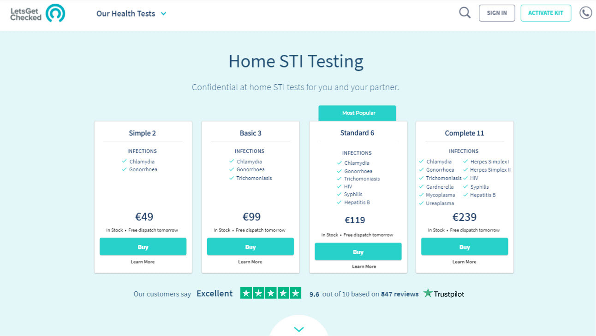Click the green star rating graphic
The height and width of the screenshot is (336, 596).
271,293
